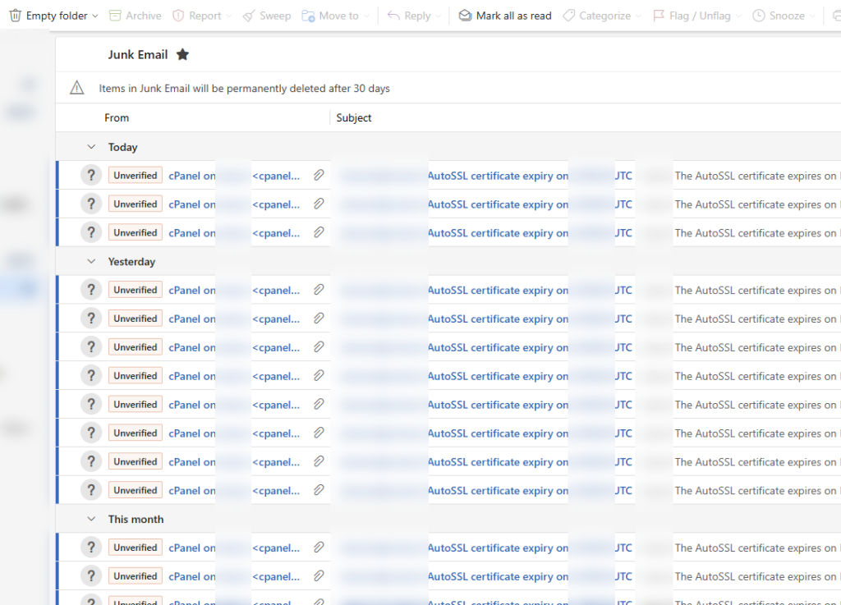Expand the Move to dropdown chevron

click(x=367, y=16)
